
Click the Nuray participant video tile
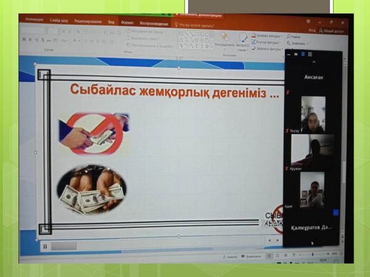click(313, 114)
